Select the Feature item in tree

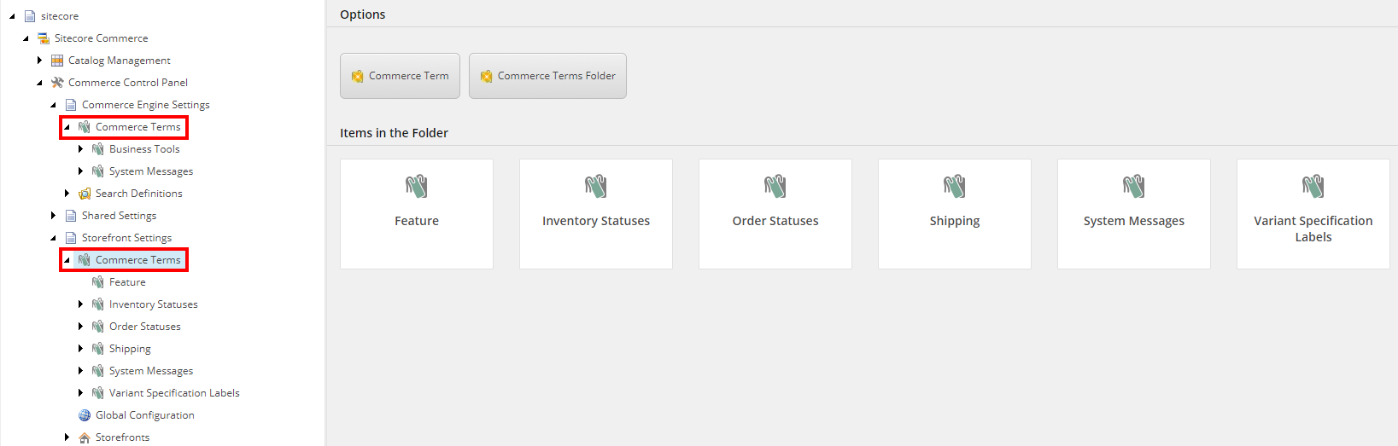pyautogui.click(x=127, y=282)
